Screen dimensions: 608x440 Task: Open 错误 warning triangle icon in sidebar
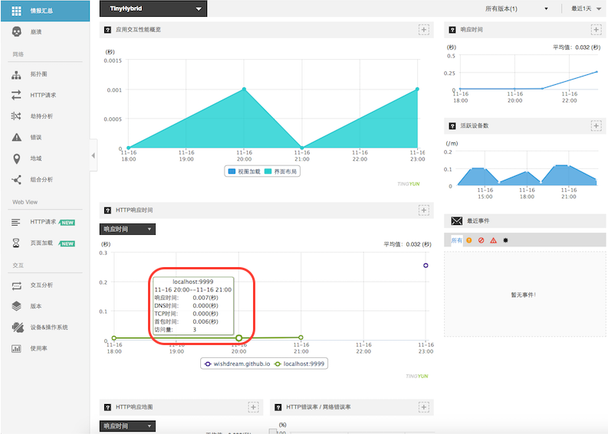tap(16, 138)
